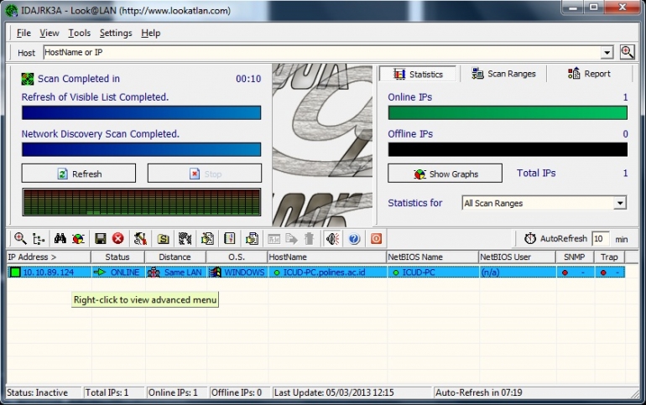
Task: Click the Windows flag O.S. icon in row
Action: click(x=215, y=272)
